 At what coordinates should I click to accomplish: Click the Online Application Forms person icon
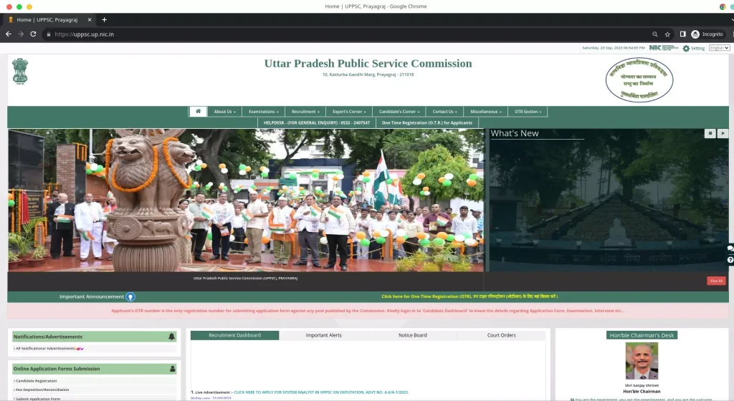coord(172,369)
